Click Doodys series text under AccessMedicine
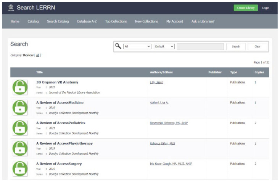This screenshot has width=280, height=182. pos(74,113)
